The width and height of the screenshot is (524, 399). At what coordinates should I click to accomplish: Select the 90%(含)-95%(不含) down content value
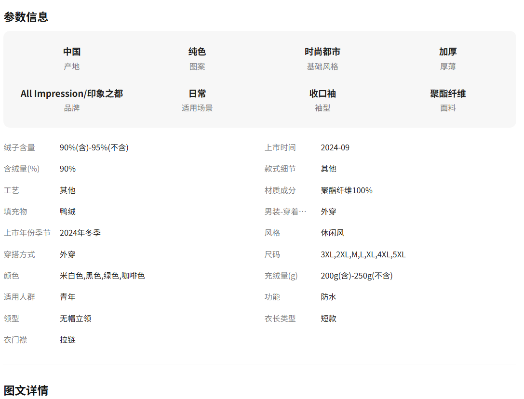(94, 147)
